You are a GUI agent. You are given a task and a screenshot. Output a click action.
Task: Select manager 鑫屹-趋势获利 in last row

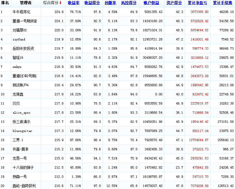(x=24, y=186)
